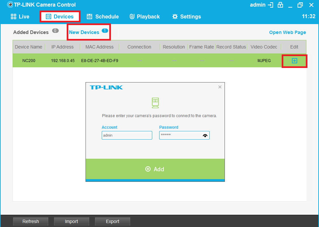
Task: Restore down the Camera Control window
Action: coord(300,5)
